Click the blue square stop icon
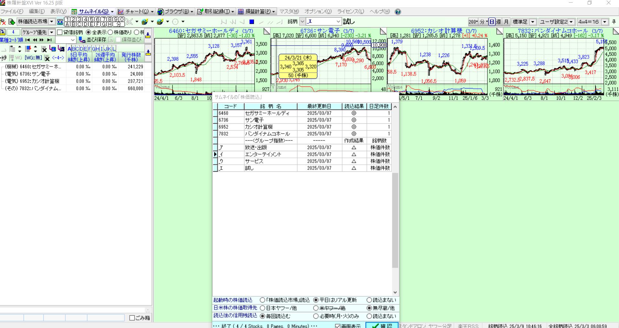 [252, 22]
